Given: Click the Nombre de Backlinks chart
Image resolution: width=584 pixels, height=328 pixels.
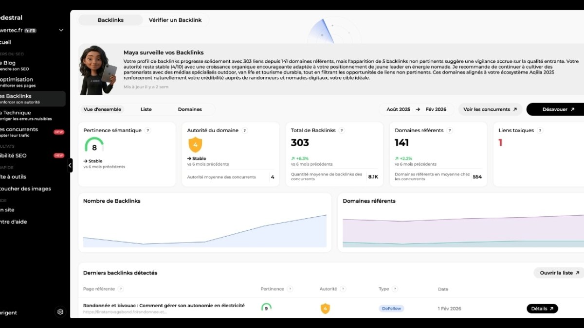Looking at the screenshot, I should [204, 231].
